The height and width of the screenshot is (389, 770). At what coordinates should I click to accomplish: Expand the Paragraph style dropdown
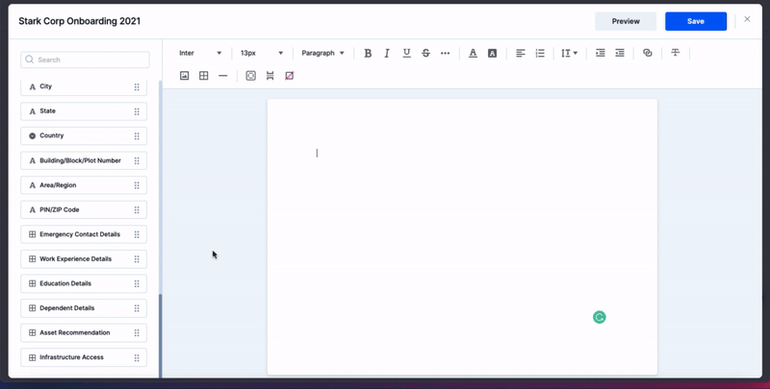coord(322,54)
